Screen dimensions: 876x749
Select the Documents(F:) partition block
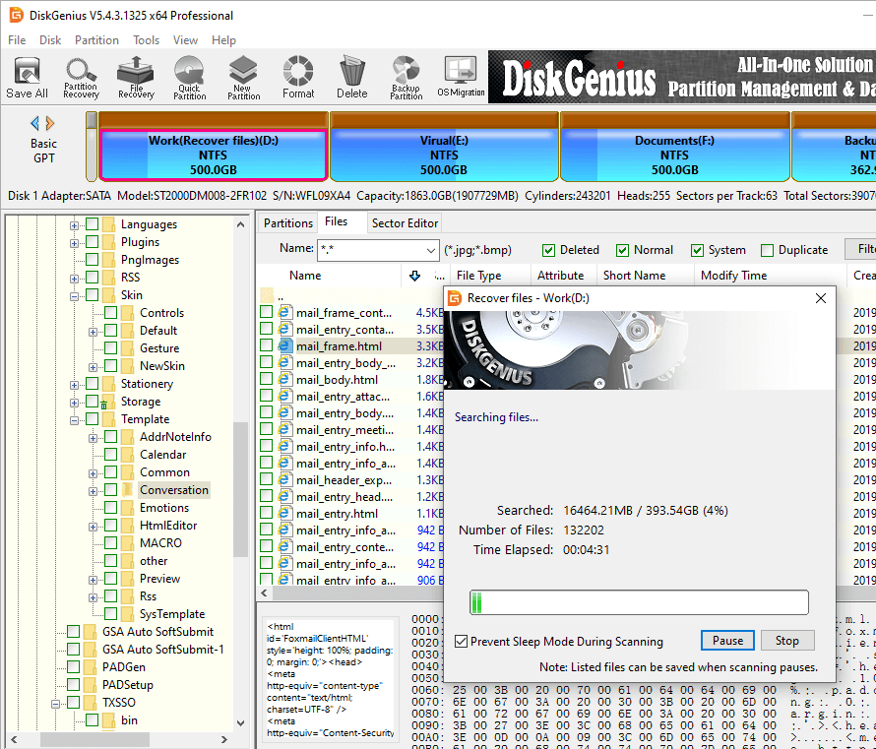[674, 155]
